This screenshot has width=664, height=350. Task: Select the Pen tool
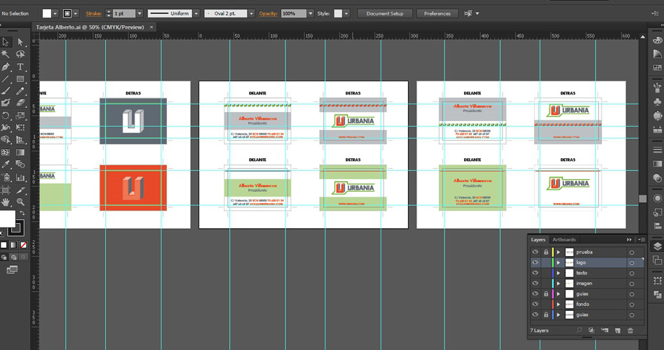6,67
